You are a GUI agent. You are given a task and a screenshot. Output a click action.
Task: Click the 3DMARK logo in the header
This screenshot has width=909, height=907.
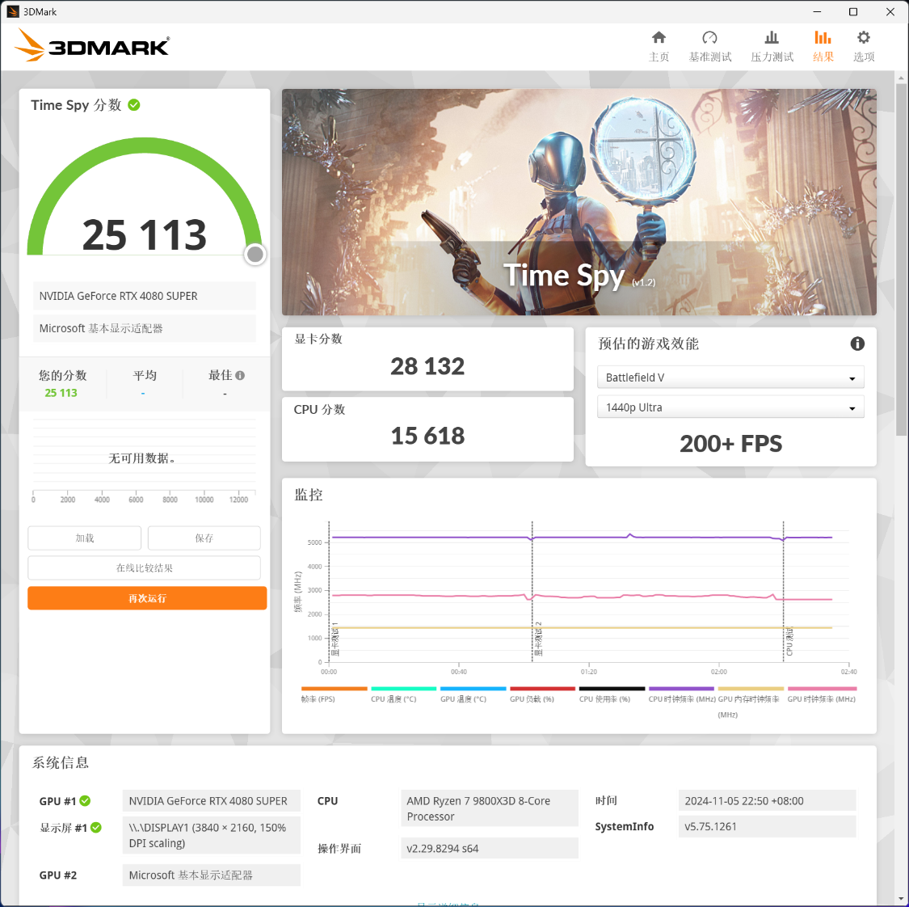[x=92, y=45]
